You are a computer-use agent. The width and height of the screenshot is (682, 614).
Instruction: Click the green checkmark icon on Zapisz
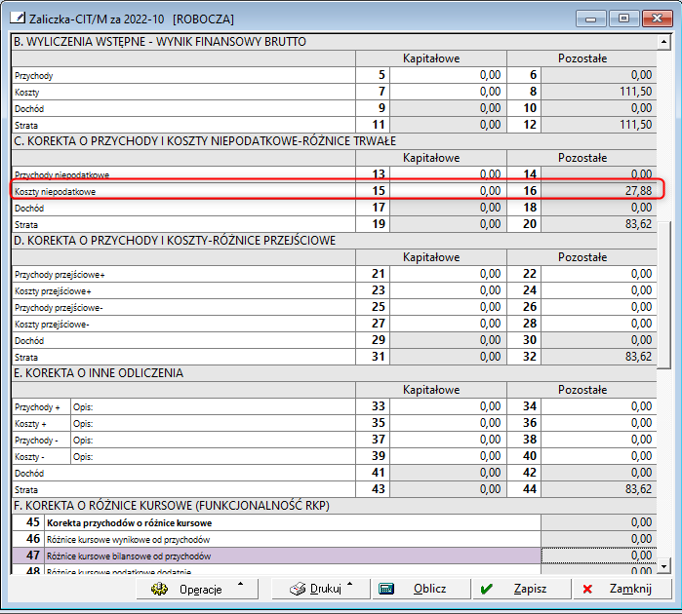(x=486, y=590)
